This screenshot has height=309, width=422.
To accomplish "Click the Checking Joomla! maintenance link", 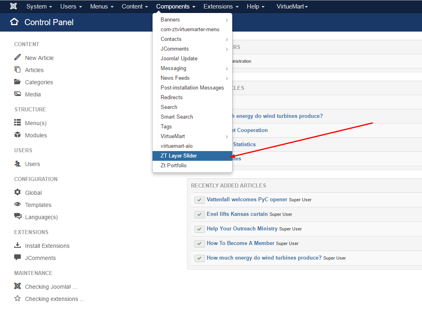I will tap(51, 287).
